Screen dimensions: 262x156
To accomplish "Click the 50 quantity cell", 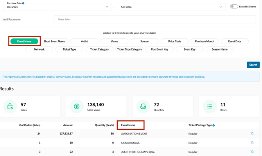I will [x=112, y=134].
